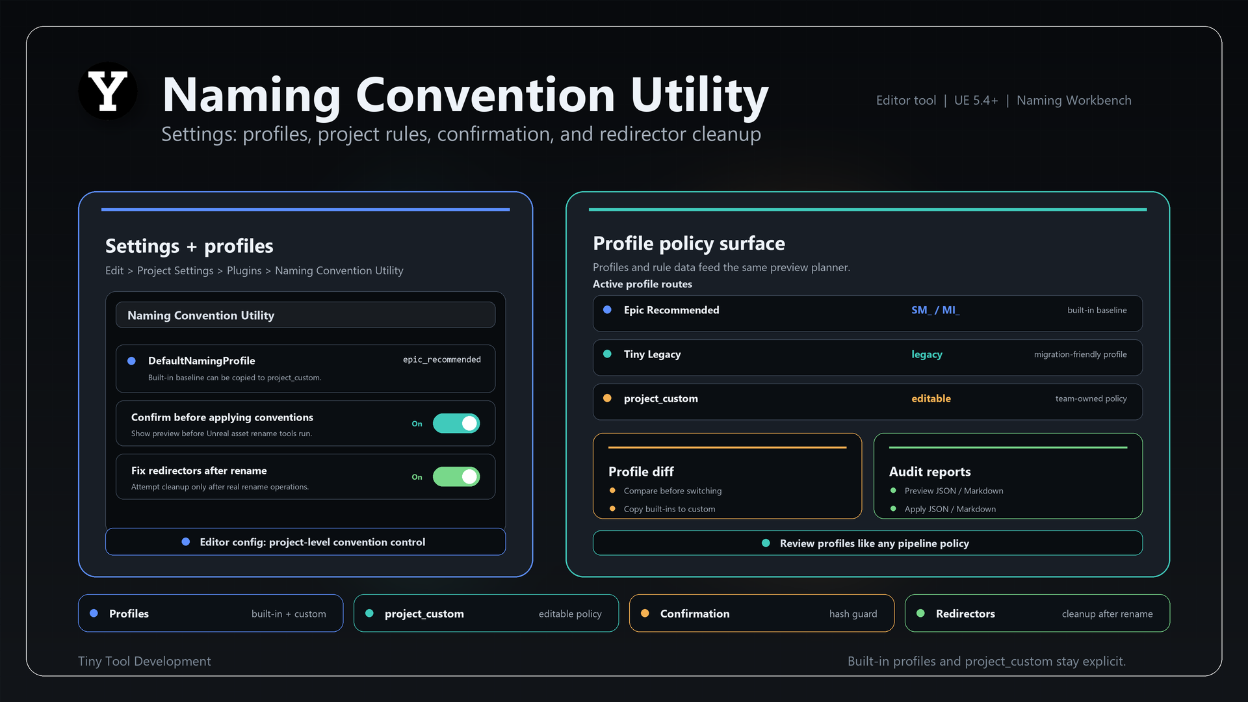This screenshot has width=1248, height=702.
Task: Open the Naming Convention Utility section header
Action: [305, 315]
